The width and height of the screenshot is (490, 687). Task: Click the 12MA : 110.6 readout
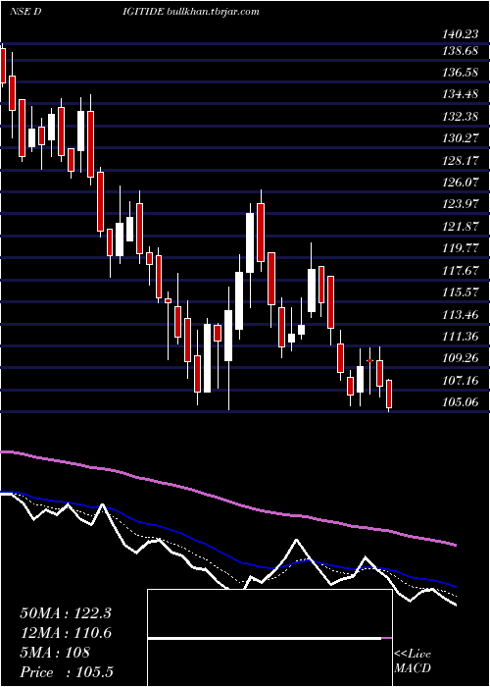[x=66, y=633]
